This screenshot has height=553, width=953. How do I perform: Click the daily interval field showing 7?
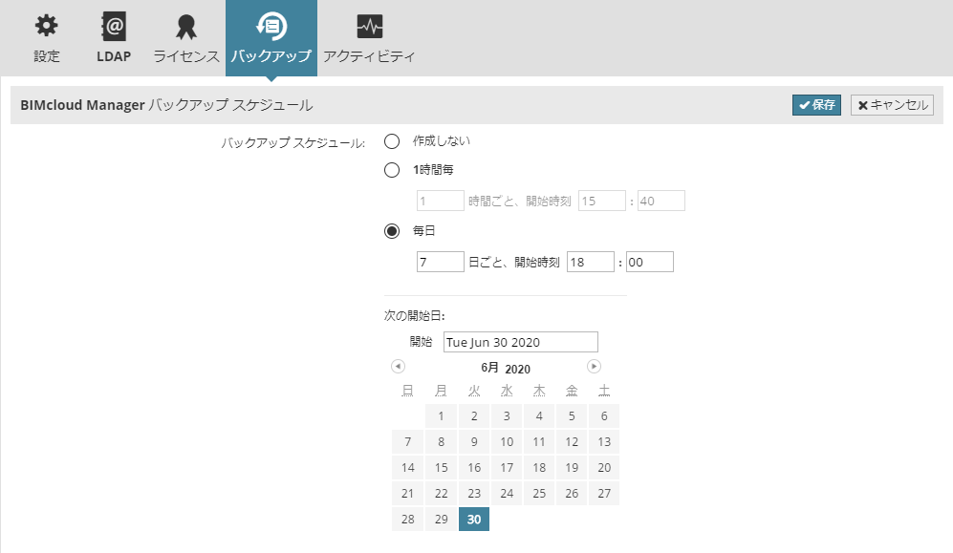[440, 263]
